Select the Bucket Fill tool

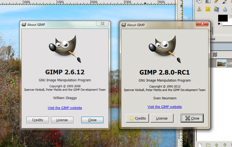click(199, 1)
